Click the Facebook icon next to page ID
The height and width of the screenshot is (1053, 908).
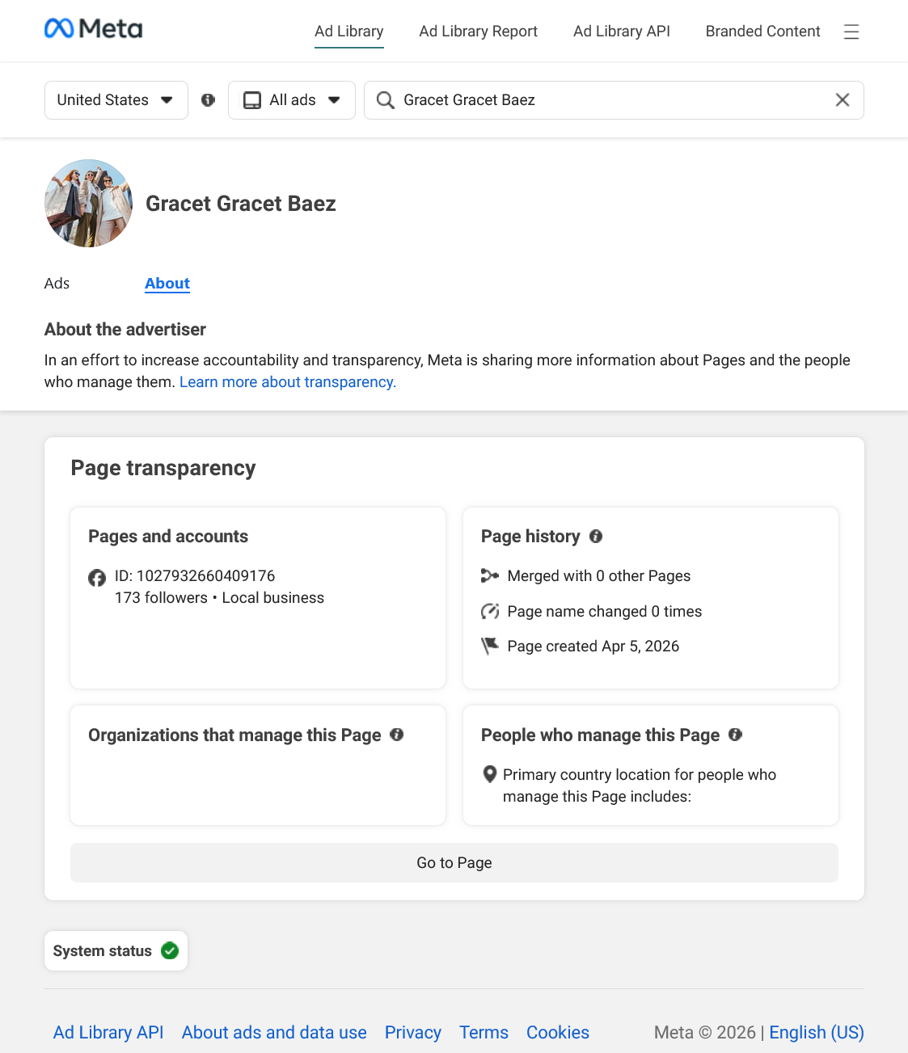[x=97, y=578]
